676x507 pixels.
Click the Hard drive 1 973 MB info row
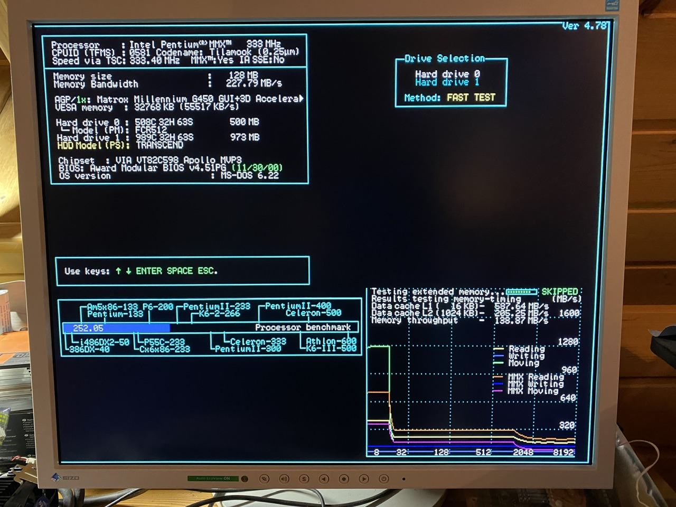tap(157, 137)
